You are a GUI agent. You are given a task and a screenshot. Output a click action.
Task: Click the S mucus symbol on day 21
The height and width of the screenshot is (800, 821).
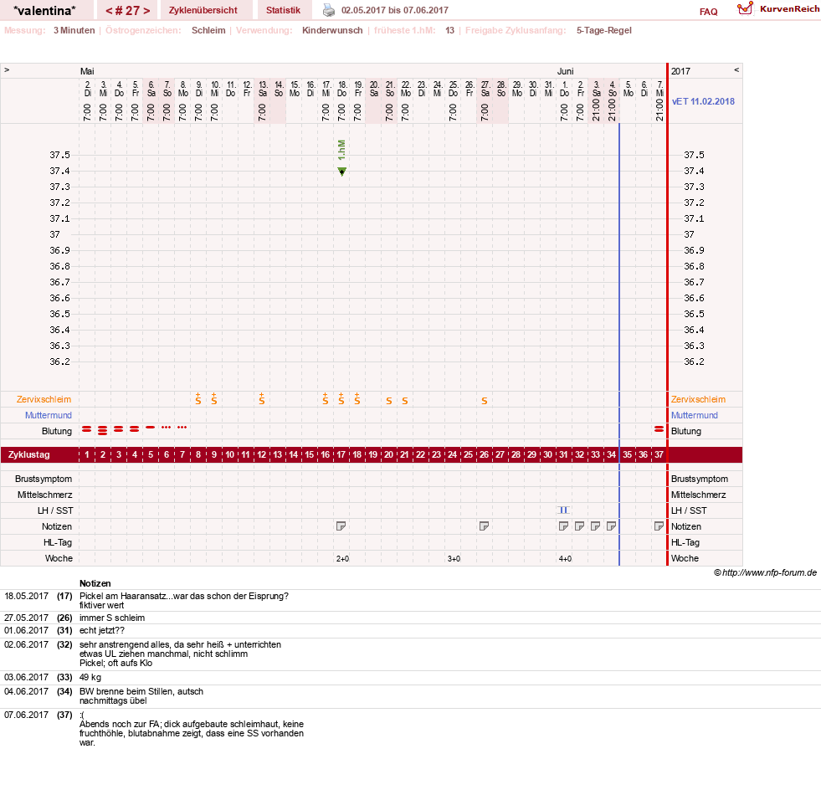(x=405, y=401)
